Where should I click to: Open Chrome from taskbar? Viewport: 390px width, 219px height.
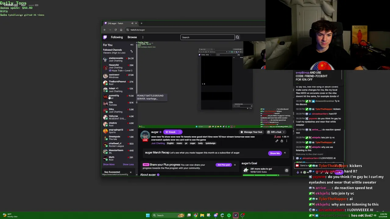[195, 215]
